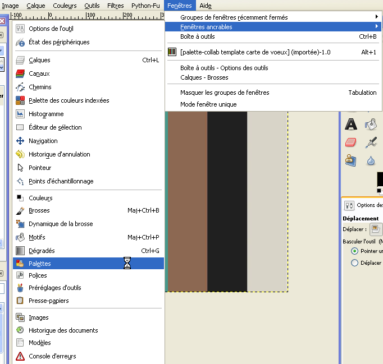Click Historique des documents icon
Viewport: 383px width, 364px height.
click(20, 330)
